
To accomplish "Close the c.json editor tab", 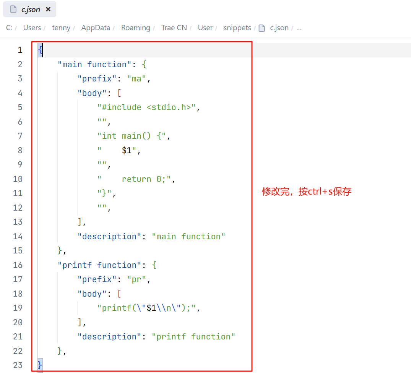I will [x=48, y=10].
